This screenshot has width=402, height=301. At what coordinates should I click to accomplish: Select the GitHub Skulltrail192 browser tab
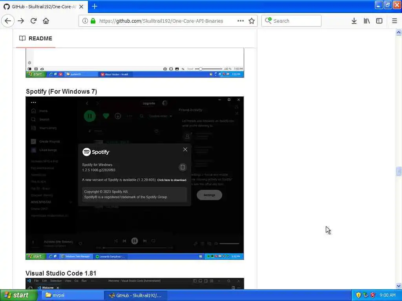click(44, 7)
